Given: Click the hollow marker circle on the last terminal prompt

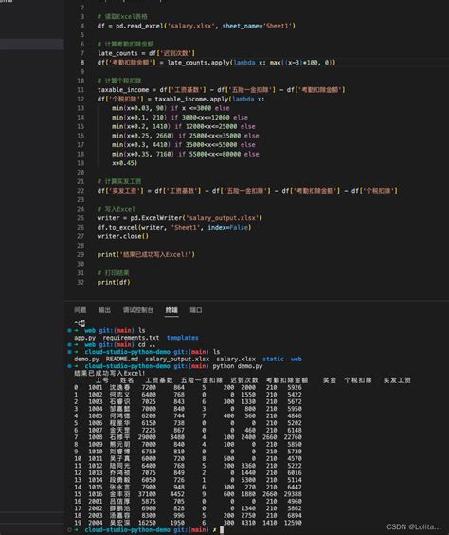Looking at the screenshot, I should click(69, 529).
